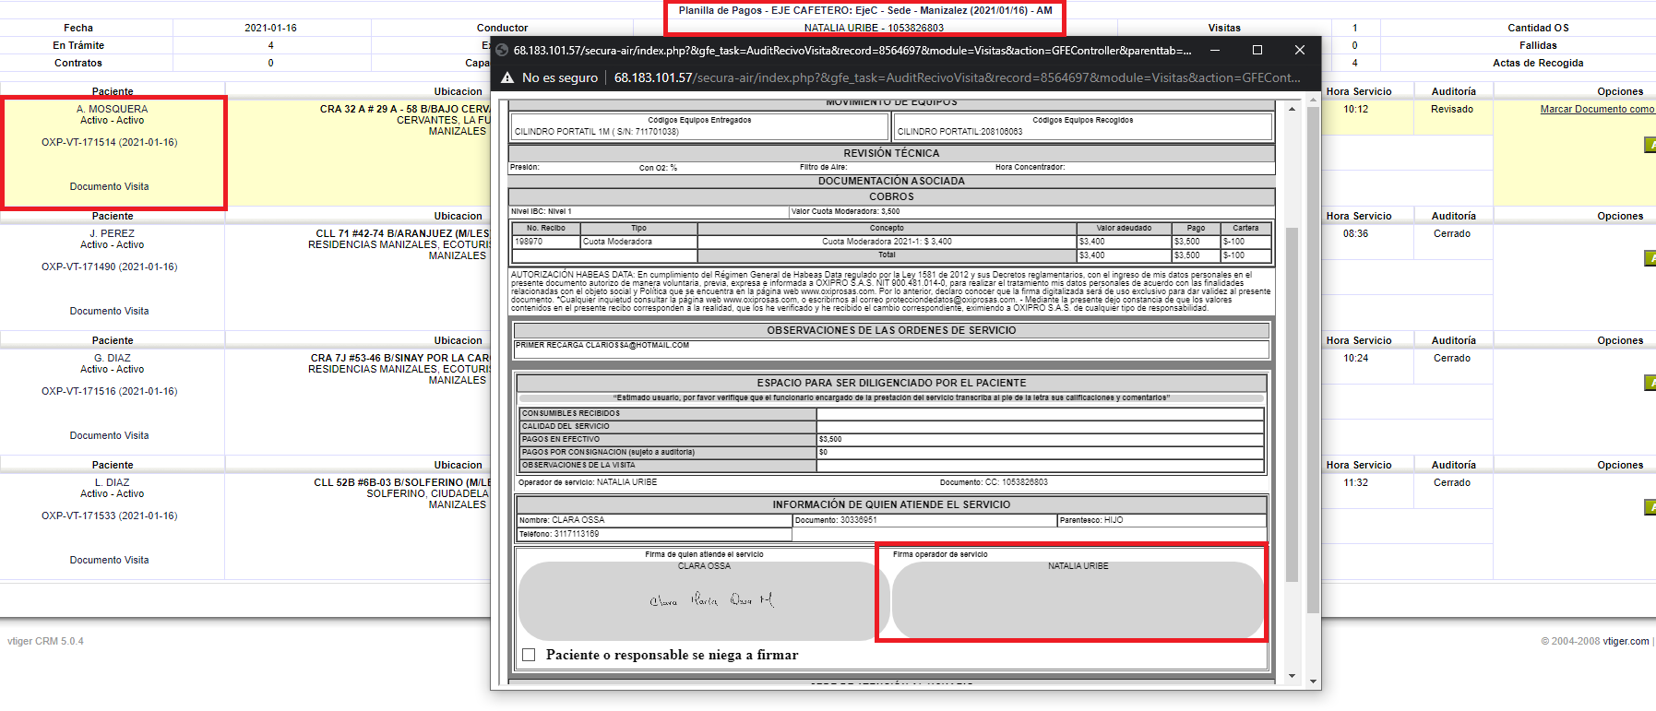Open the vtiger.com footer link
Viewport: 1656px width, 711px height.
point(1625,641)
